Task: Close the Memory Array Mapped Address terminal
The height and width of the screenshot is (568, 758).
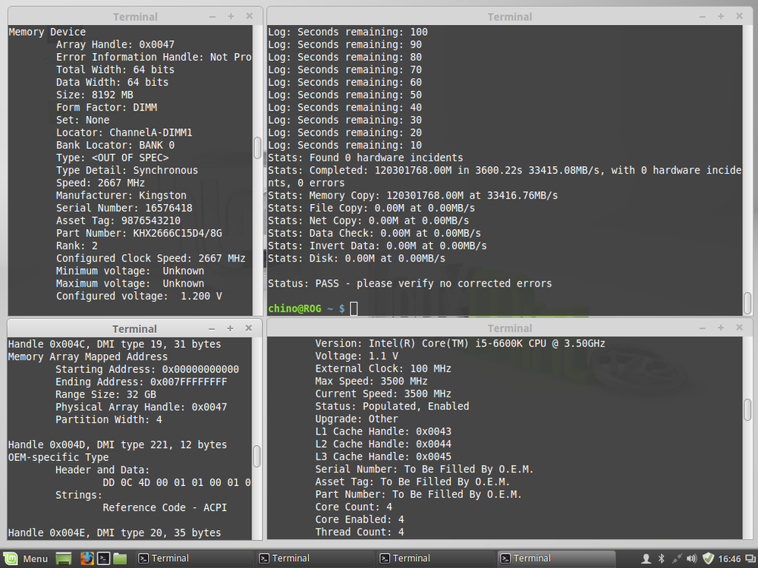Action: click(x=248, y=328)
